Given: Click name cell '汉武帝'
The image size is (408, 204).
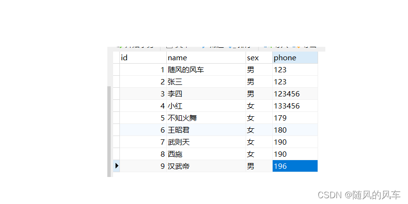Looking at the screenshot, I should pos(206,166).
